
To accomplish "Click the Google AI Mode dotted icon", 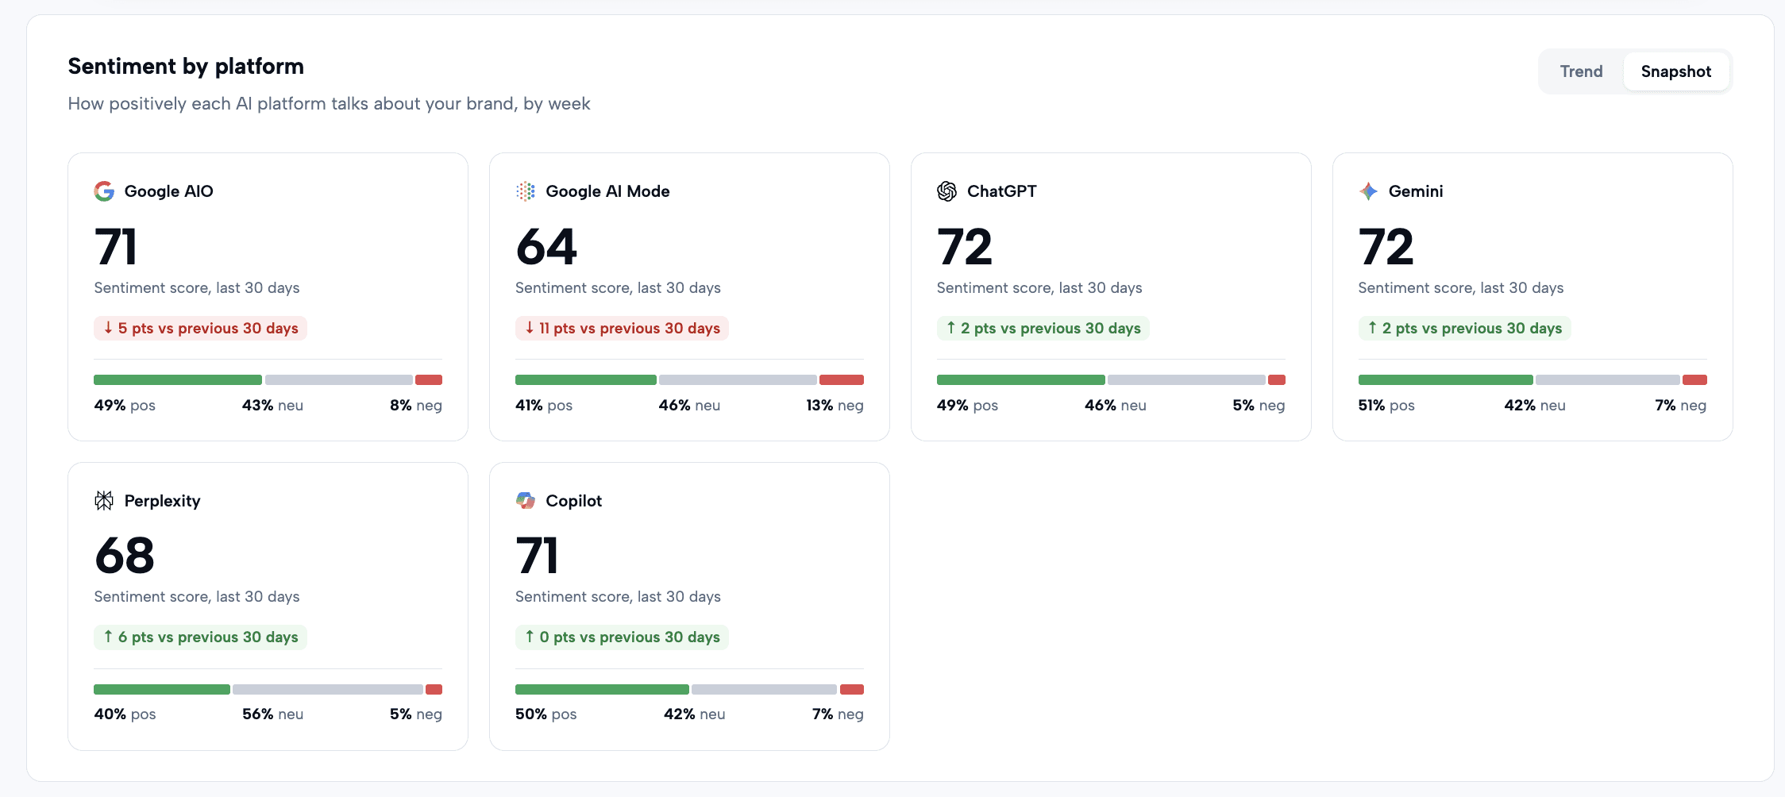I will [526, 191].
